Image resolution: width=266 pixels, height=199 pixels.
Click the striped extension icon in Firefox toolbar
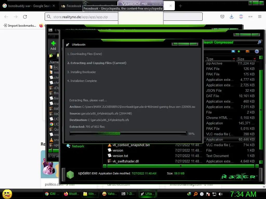coord(241,17)
